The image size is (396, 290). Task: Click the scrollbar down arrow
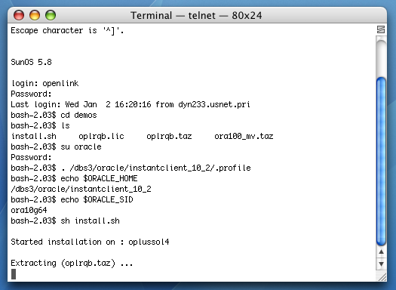(381, 264)
